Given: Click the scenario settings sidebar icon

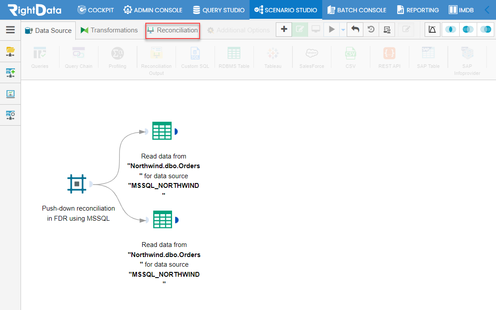Looking at the screenshot, I should pyautogui.click(x=11, y=115).
